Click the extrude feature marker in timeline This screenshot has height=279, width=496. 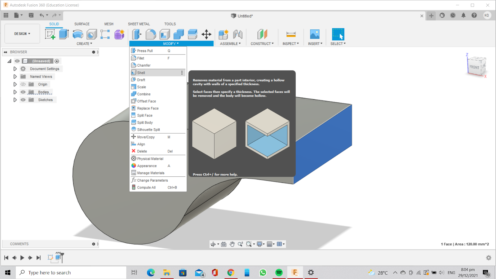coord(58,257)
